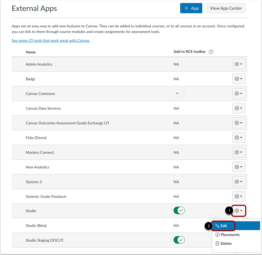
Task: Click gear icon for Sistemic Grade Passback
Action: pyautogui.click(x=238, y=196)
